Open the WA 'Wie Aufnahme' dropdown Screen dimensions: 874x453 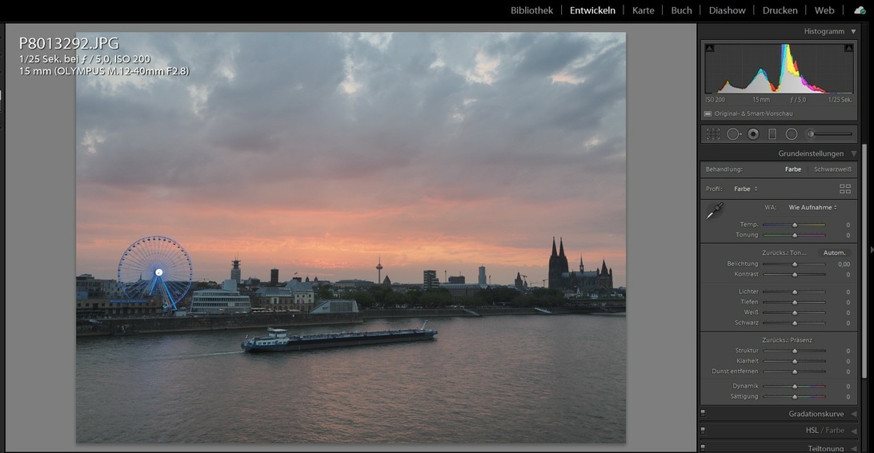(812, 208)
